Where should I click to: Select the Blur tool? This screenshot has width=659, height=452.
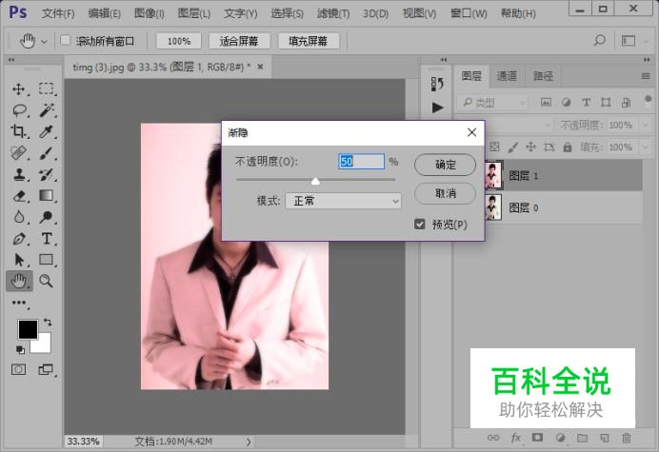pyautogui.click(x=18, y=217)
